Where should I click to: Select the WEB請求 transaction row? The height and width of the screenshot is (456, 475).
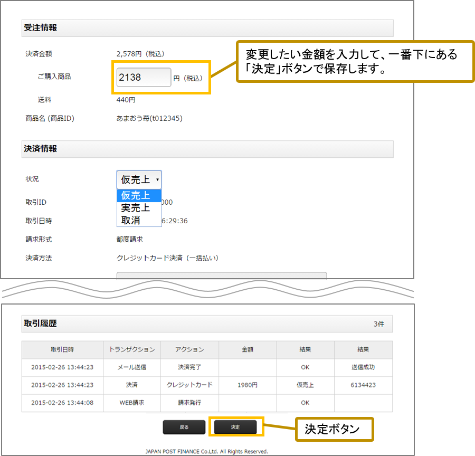[132, 403]
